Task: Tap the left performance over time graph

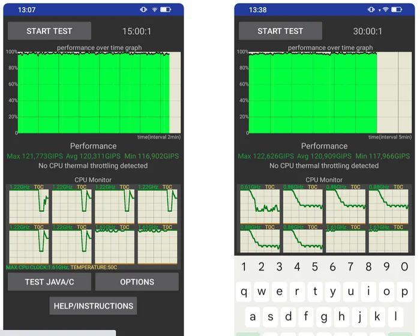Action: (99, 92)
